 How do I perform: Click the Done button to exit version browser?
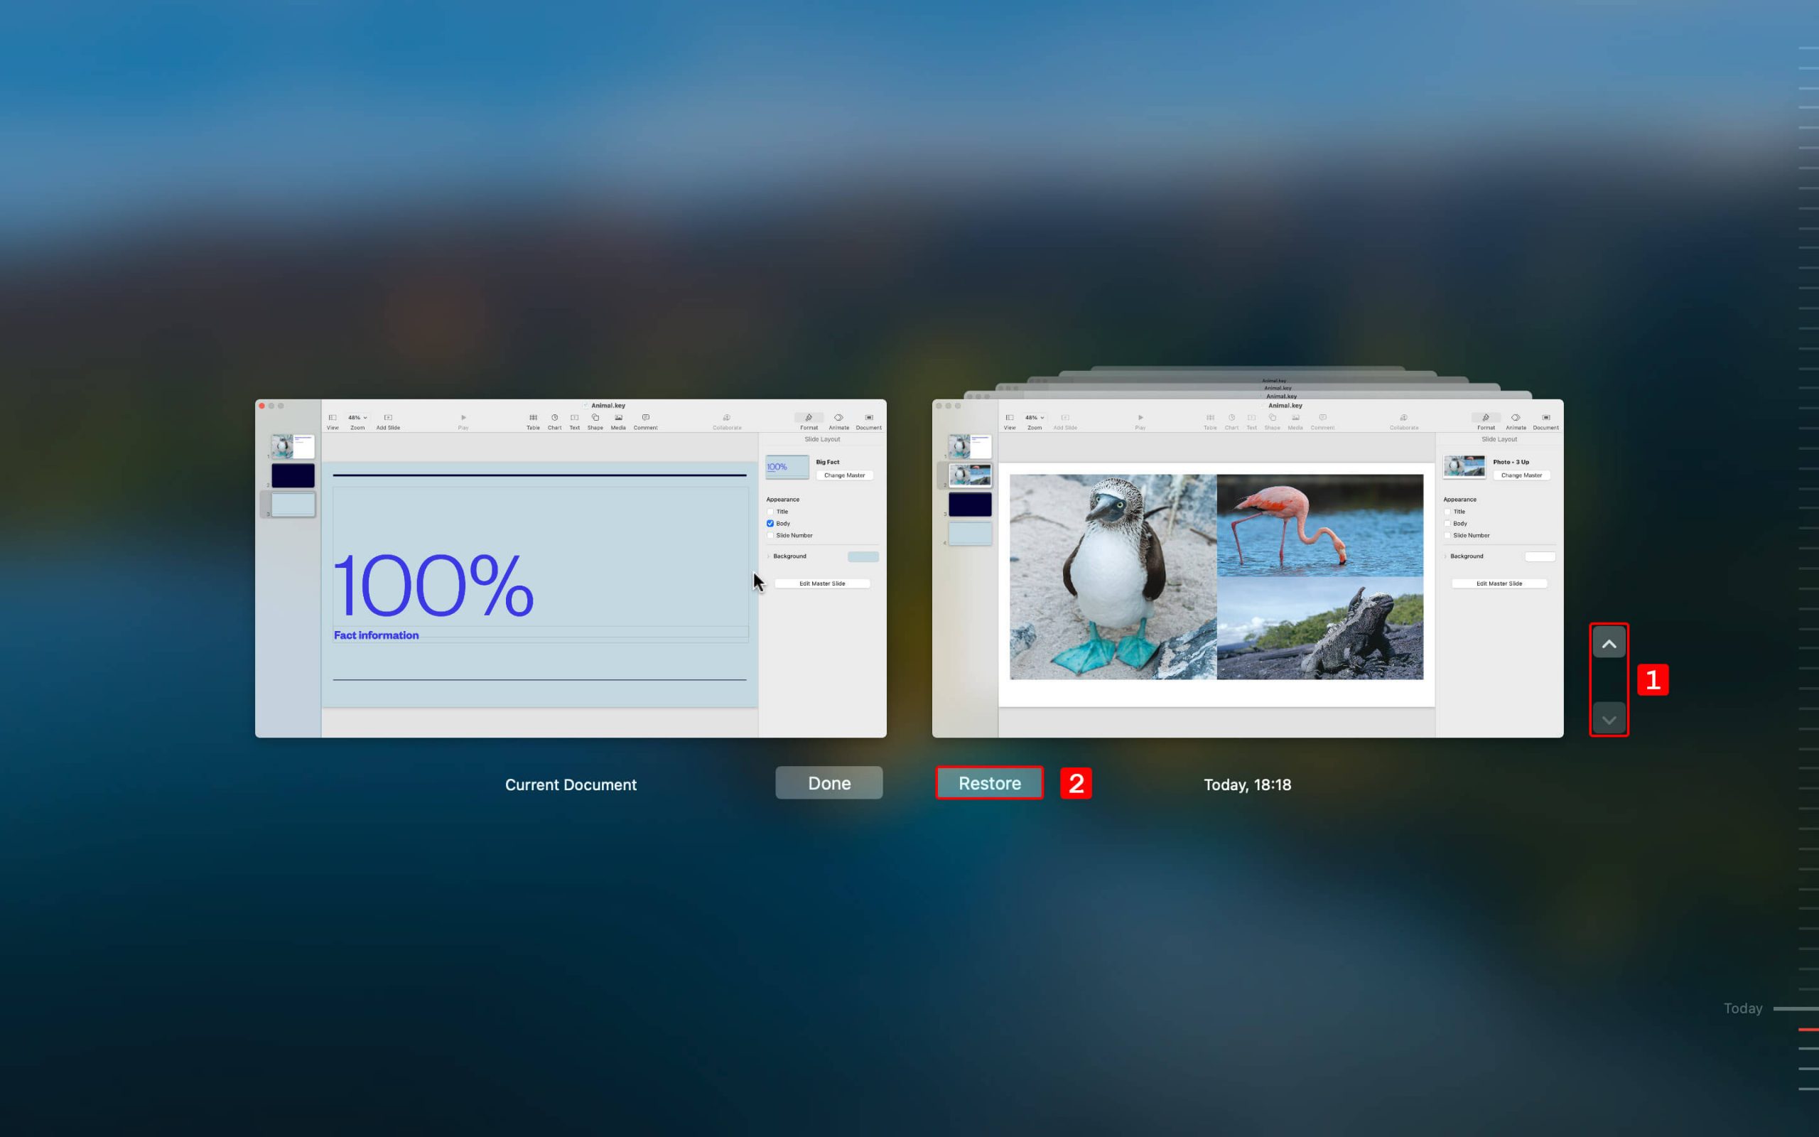coord(829,782)
